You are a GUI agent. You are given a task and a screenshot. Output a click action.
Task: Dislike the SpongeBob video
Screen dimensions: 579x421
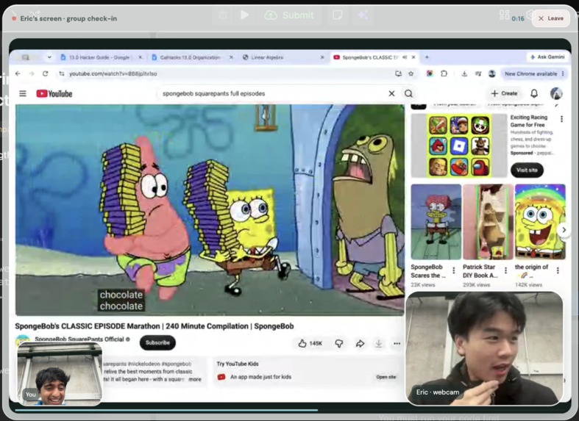338,343
